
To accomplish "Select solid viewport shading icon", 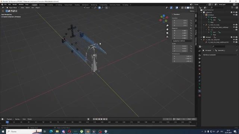I will click(188, 8).
